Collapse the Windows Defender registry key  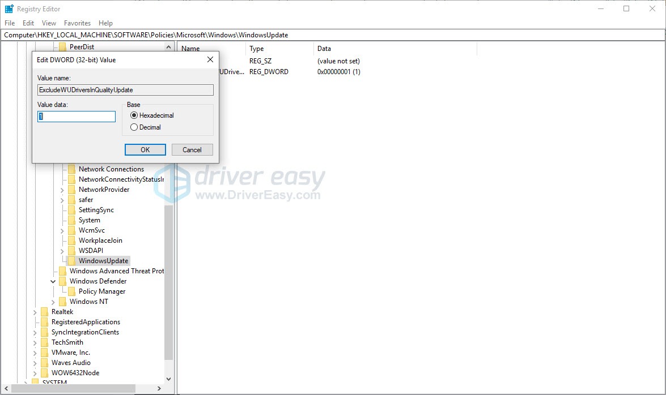pos(53,281)
